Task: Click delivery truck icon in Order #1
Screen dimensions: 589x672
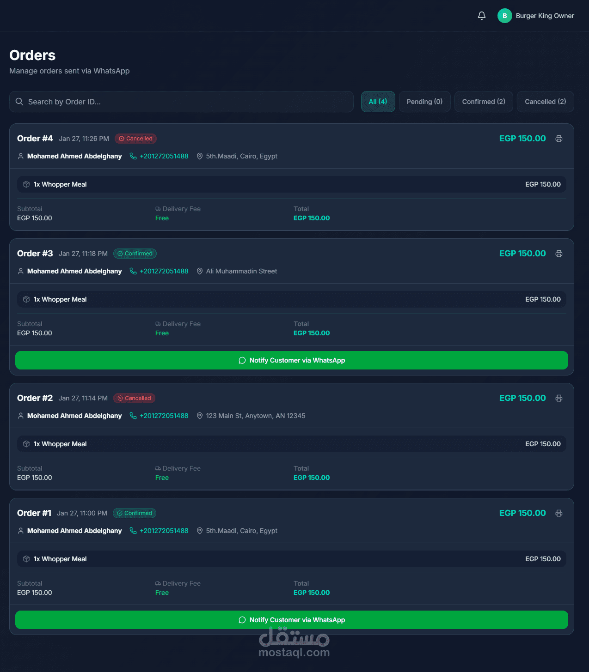Action: pos(158,583)
